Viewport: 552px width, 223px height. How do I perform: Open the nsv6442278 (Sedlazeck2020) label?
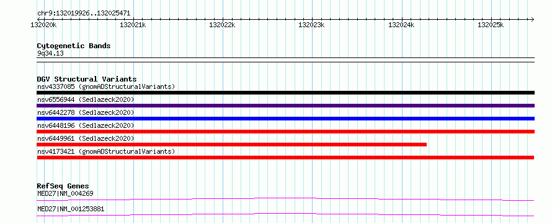tap(86, 112)
